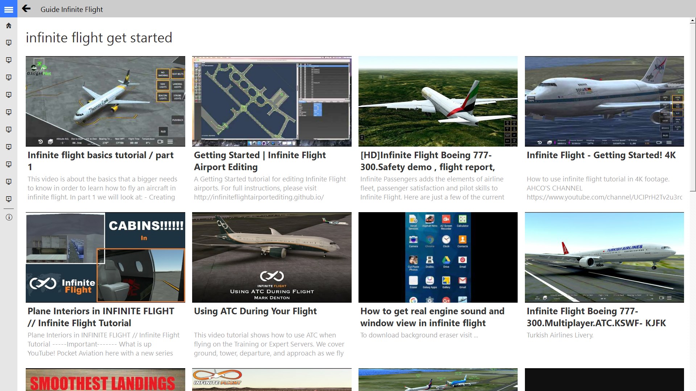Open Infinite flight basics tutorial thumbnail
This screenshot has height=391, width=696.
(x=105, y=101)
